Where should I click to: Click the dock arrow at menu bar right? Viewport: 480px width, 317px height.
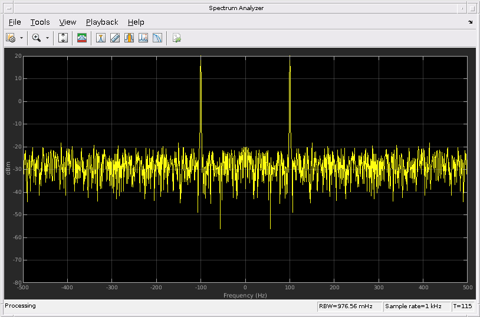(x=470, y=22)
